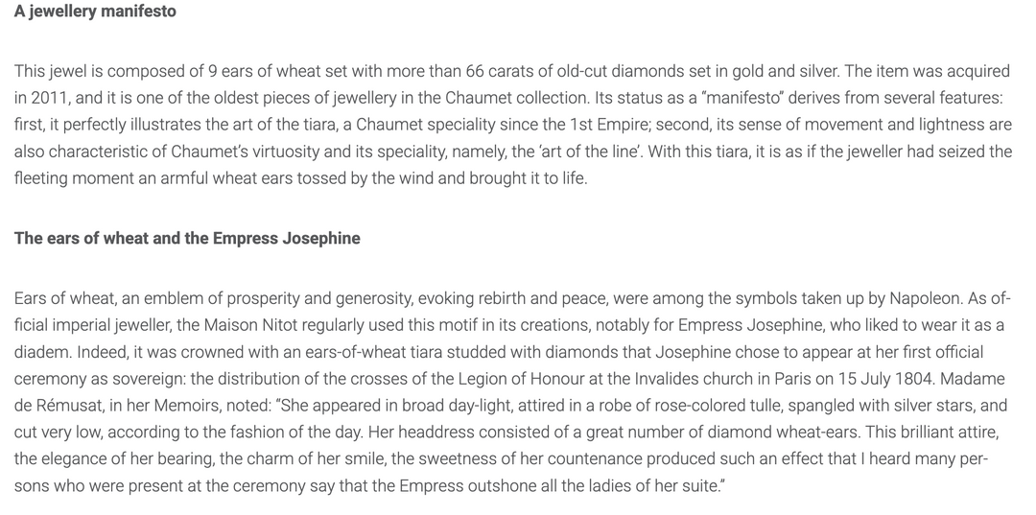Click the number '66' before carats
The height and width of the screenshot is (515, 1036).
click(475, 71)
